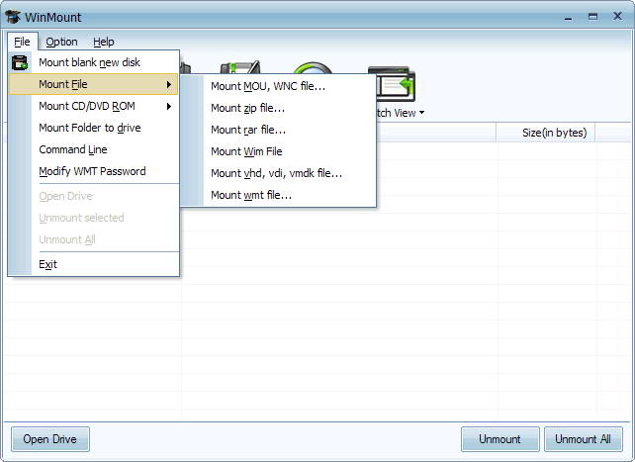Click the WinMount app icon in title bar

pos(13,17)
